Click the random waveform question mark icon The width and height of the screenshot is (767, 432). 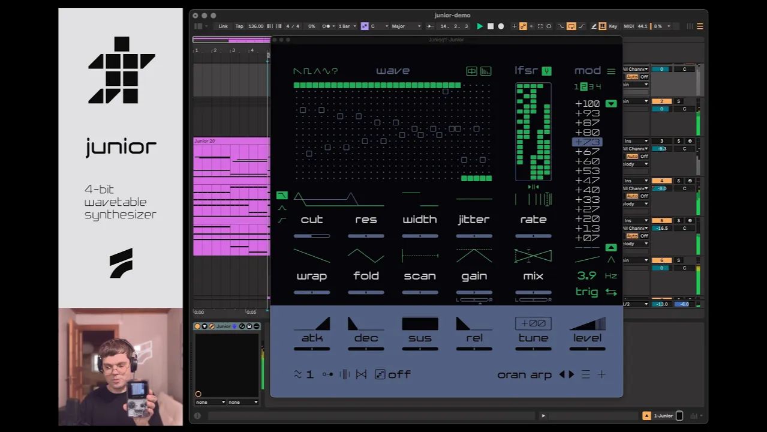[x=335, y=71]
